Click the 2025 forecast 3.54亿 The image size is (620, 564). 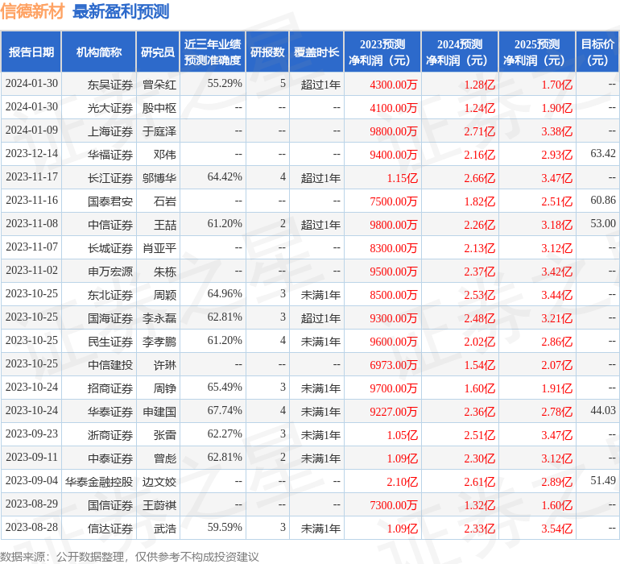[556, 528]
